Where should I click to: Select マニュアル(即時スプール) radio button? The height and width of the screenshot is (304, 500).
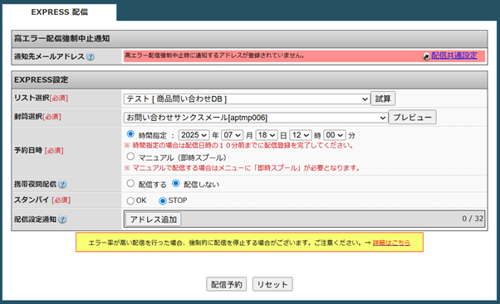pos(130,156)
